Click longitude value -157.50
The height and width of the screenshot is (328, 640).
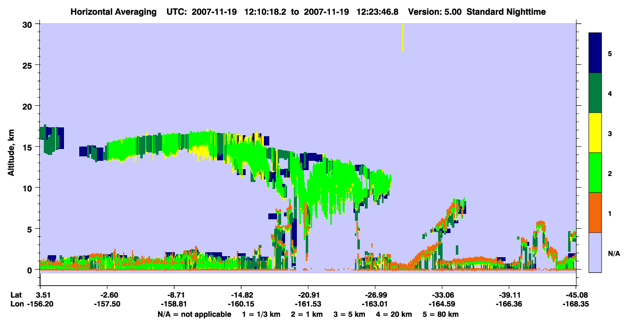click(x=107, y=304)
